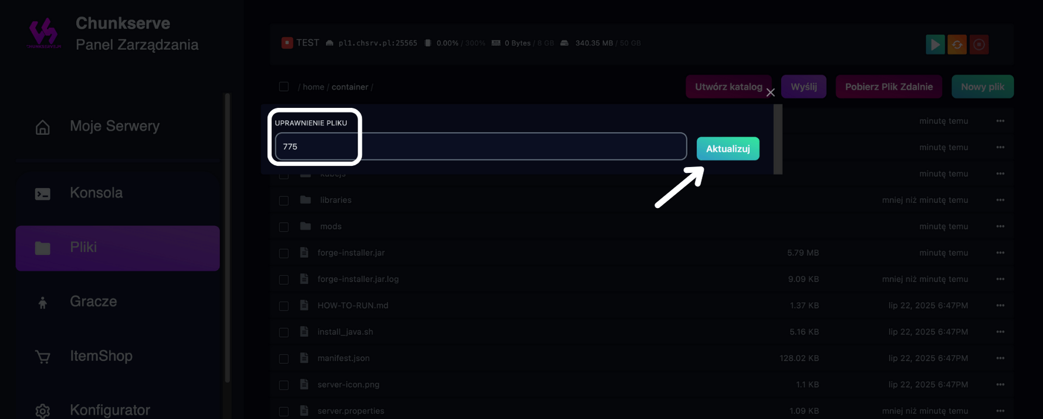Check the HOW-TO-RUN.md checkbox
Image resolution: width=1043 pixels, height=419 pixels.
pos(284,306)
